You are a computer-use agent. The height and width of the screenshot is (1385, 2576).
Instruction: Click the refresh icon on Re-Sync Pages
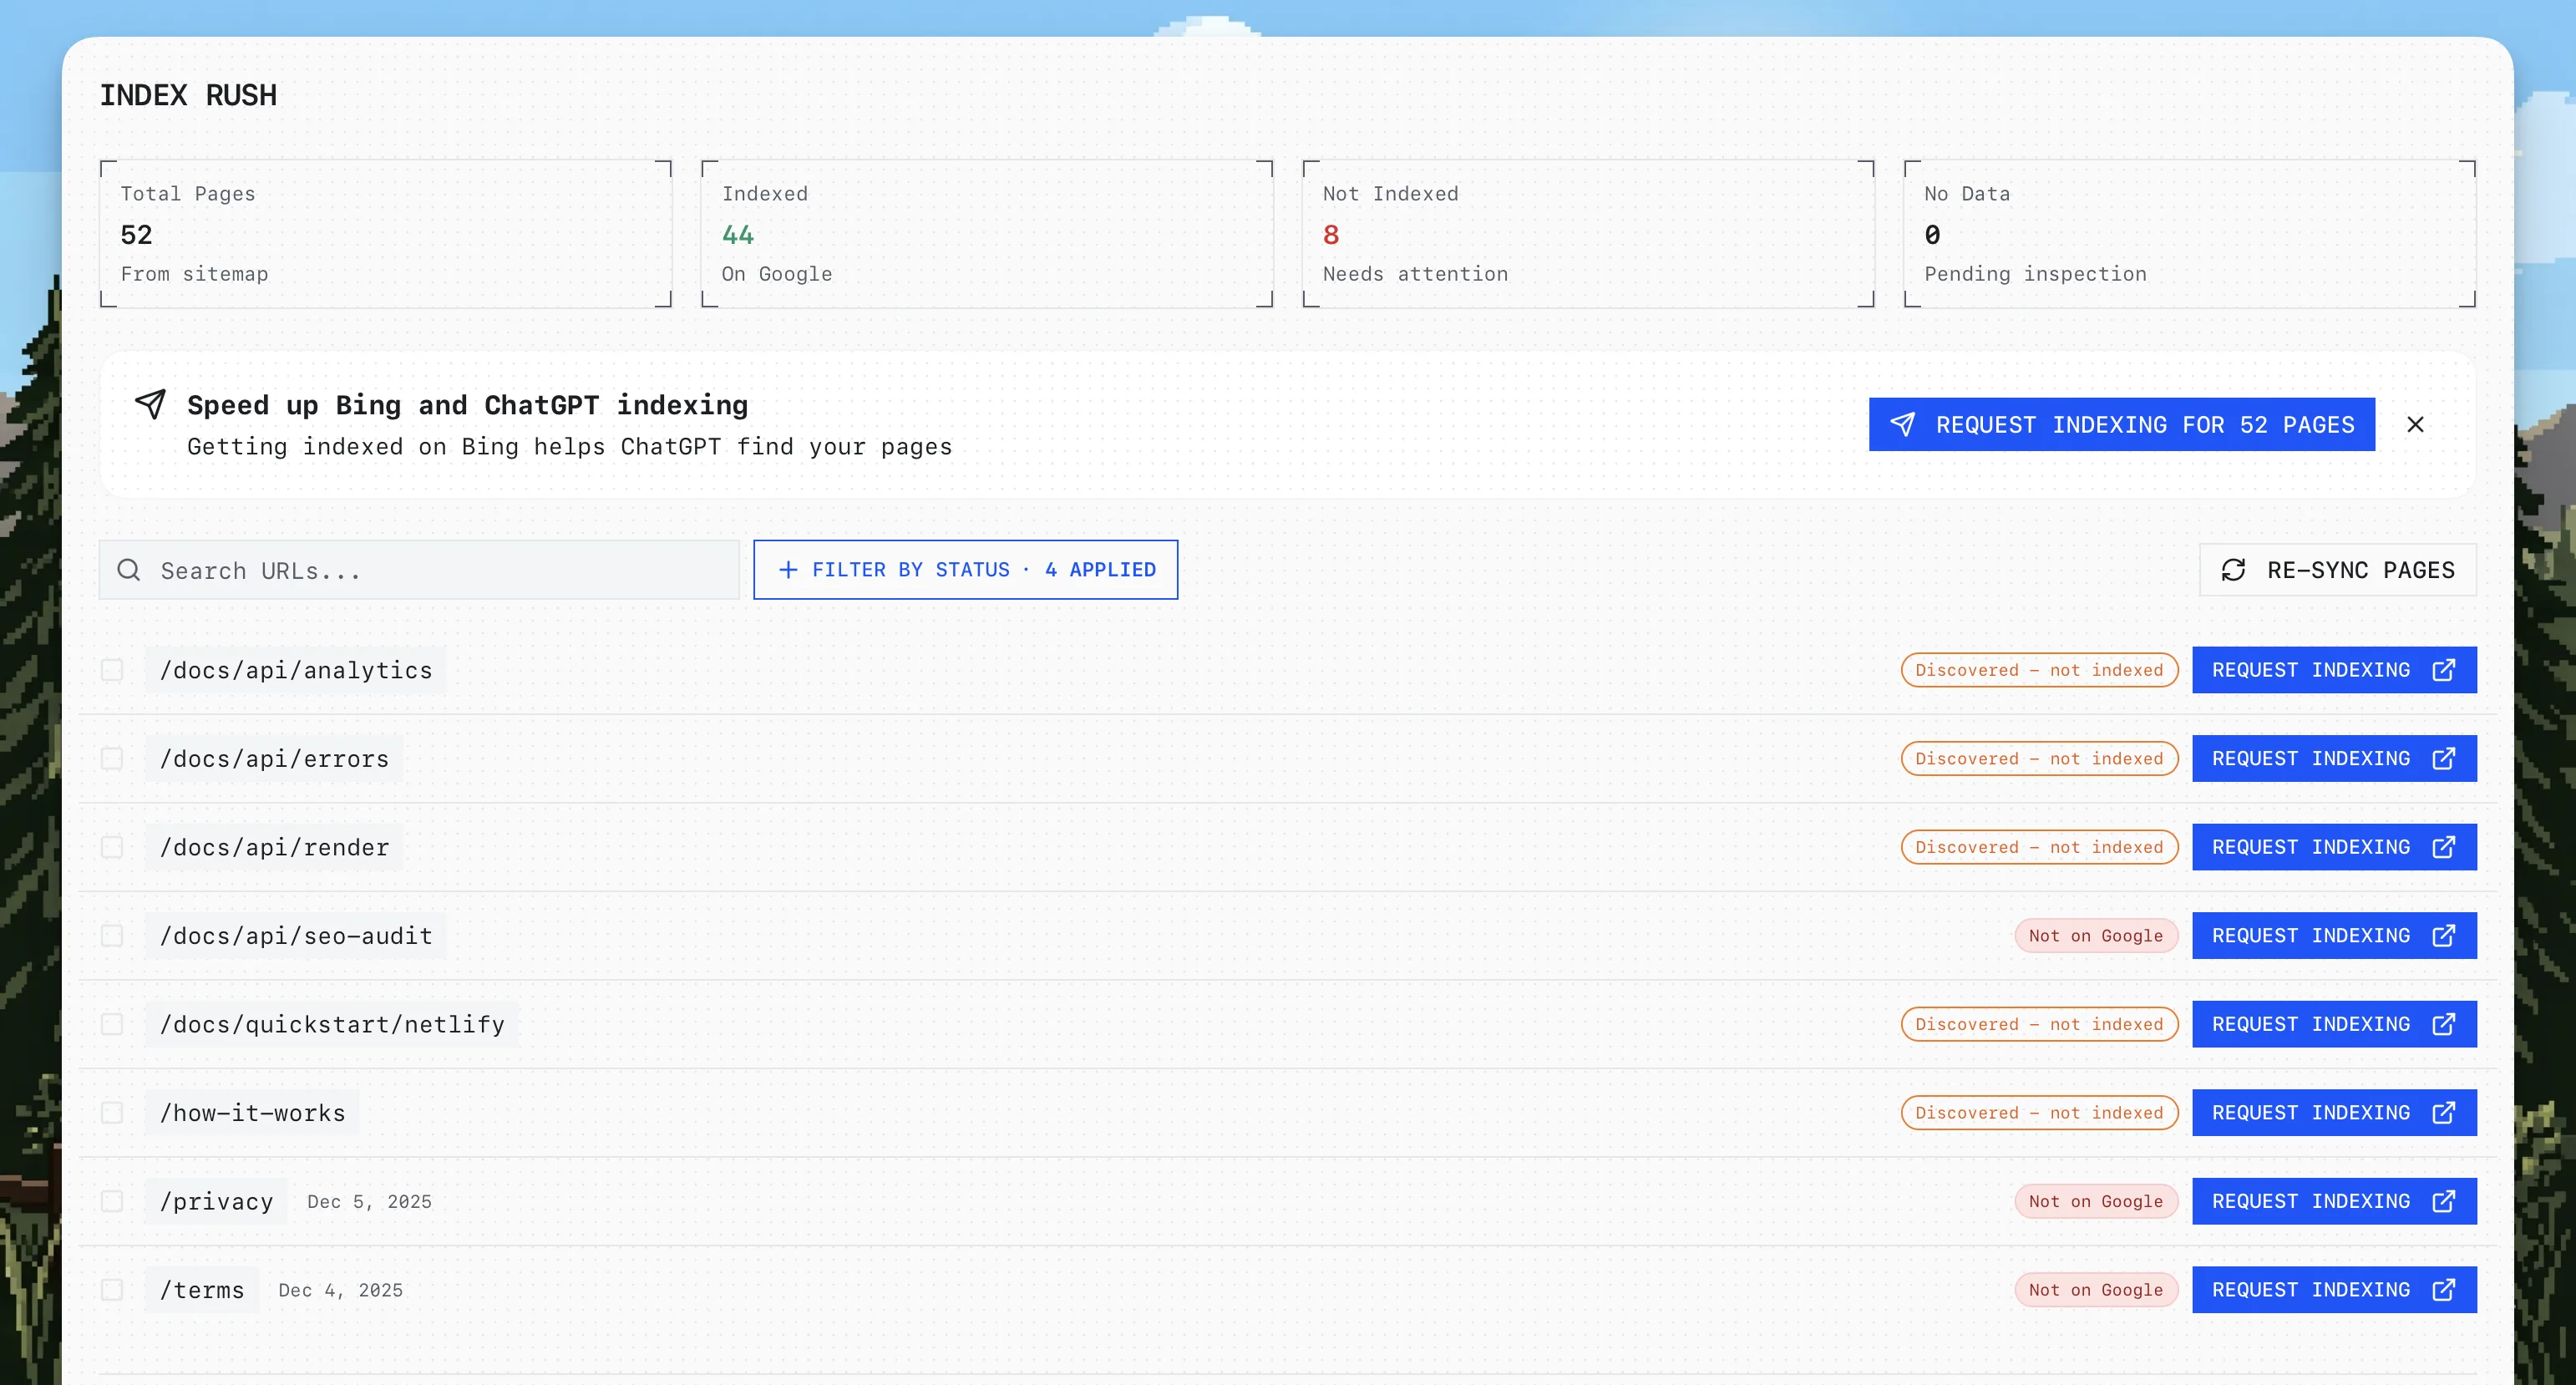point(2236,570)
